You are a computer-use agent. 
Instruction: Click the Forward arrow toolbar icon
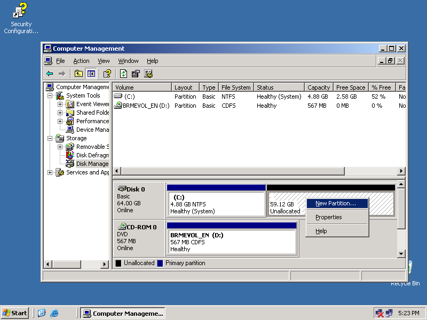tap(62, 74)
